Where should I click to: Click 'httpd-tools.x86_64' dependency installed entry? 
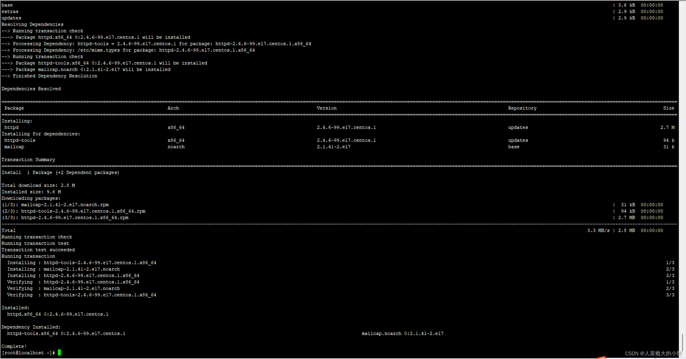[x=66, y=334]
